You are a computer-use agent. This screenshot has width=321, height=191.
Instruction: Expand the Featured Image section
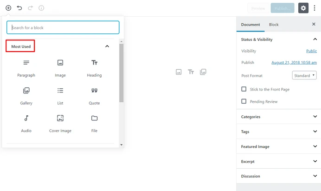pos(279,146)
